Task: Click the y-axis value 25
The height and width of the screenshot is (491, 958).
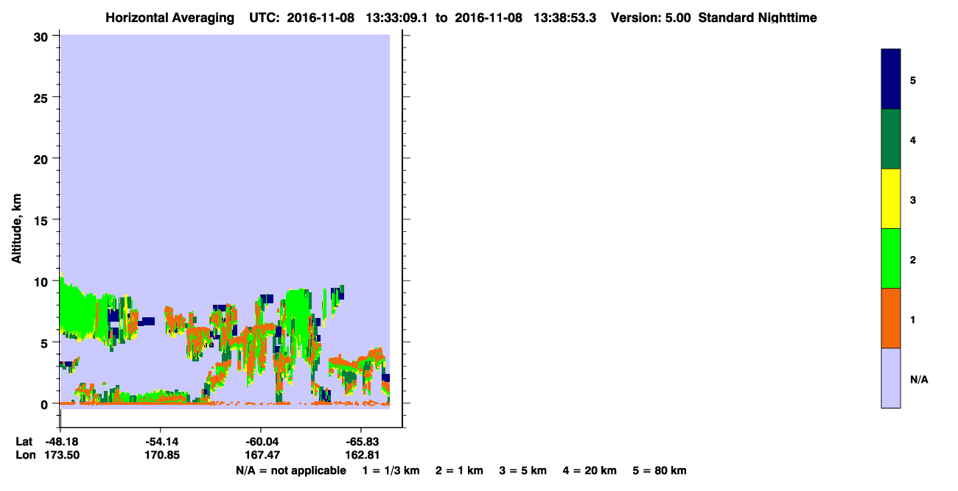Action: (x=42, y=97)
